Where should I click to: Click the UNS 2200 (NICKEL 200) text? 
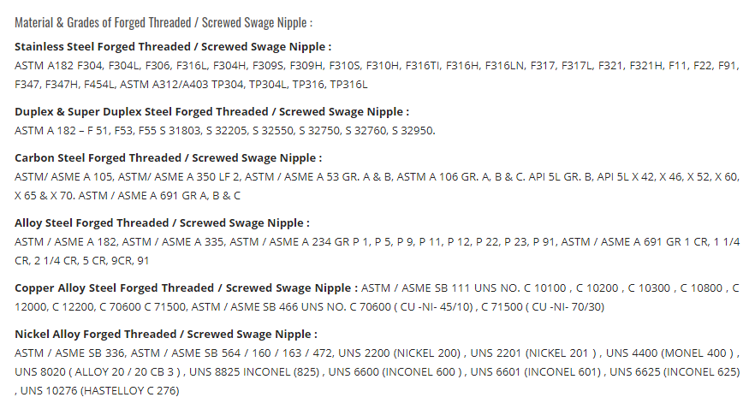pyautogui.click(x=399, y=353)
